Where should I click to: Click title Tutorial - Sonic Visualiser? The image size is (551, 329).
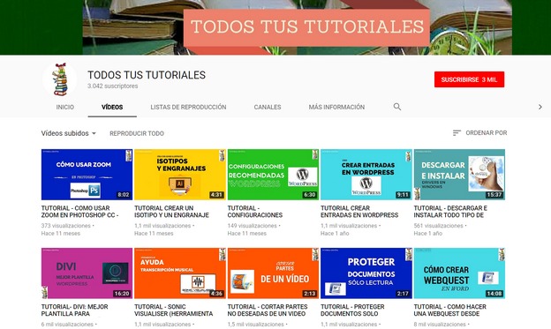pyautogui.click(x=174, y=310)
